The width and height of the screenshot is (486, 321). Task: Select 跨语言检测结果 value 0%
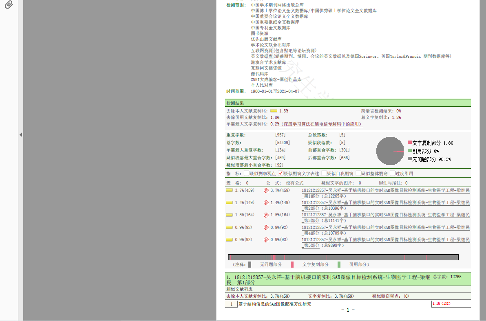tap(398, 111)
